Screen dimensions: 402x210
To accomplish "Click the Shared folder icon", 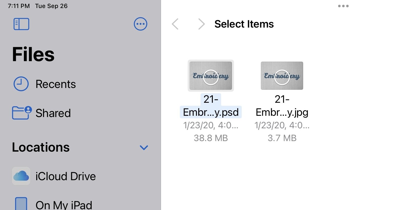I will pyautogui.click(x=22, y=113).
